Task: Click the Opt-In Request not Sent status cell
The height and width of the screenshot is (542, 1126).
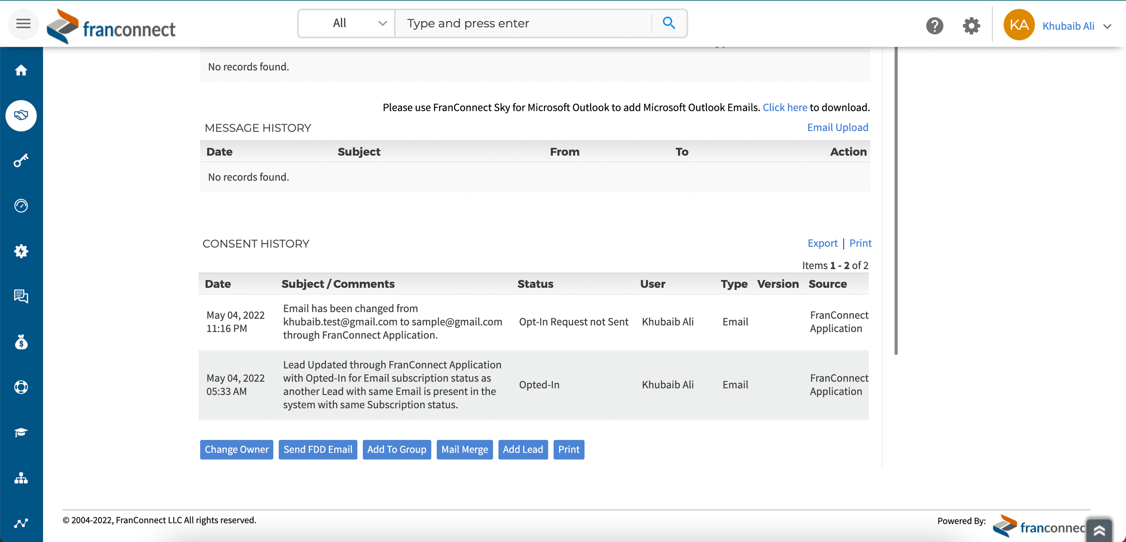Action: tap(574, 322)
